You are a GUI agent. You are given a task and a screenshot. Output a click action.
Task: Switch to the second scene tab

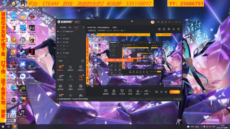click(70, 27)
